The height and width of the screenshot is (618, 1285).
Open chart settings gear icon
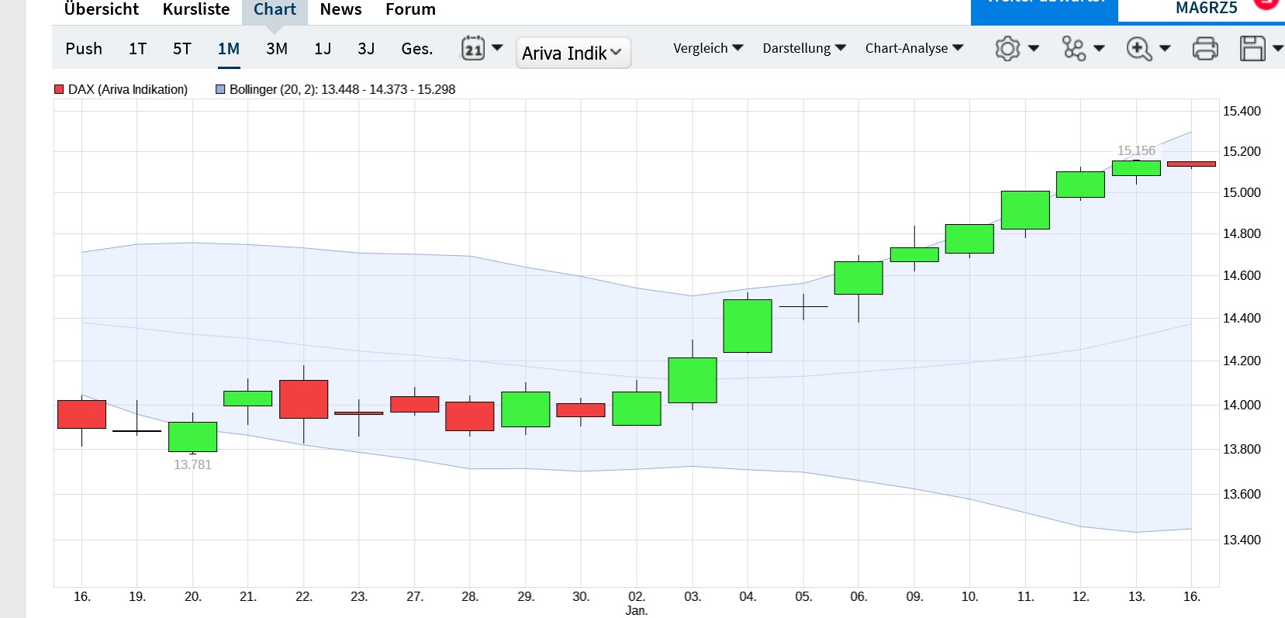[1007, 48]
